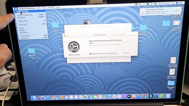Open Launchpad rocket icon in Dock
Image resolution: width=189 pixels, height=106 pixels.
43,98
